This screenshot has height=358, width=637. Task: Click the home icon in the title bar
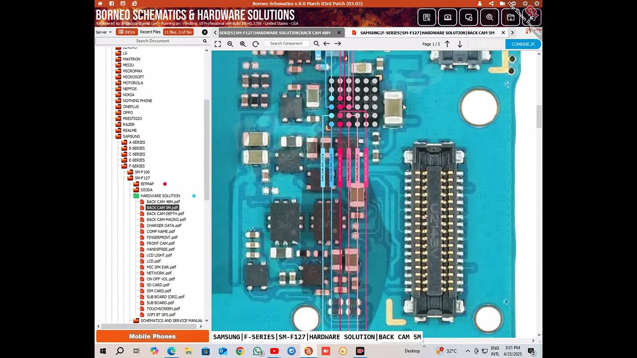[x=100, y=3]
